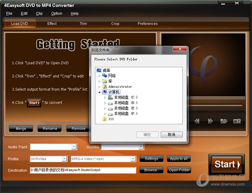The height and width of the screenshot is (193, 252).
Task: Open the File menu
Action: [x=9, y=13]
